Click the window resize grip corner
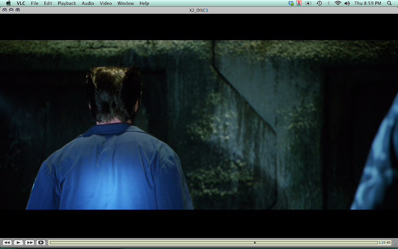This screenshot has width=398, height=249. coord(395,245)
